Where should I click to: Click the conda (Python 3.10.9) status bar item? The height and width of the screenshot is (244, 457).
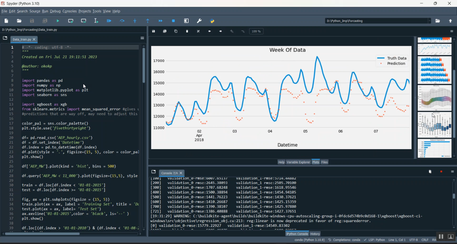(x=310, y=240)
